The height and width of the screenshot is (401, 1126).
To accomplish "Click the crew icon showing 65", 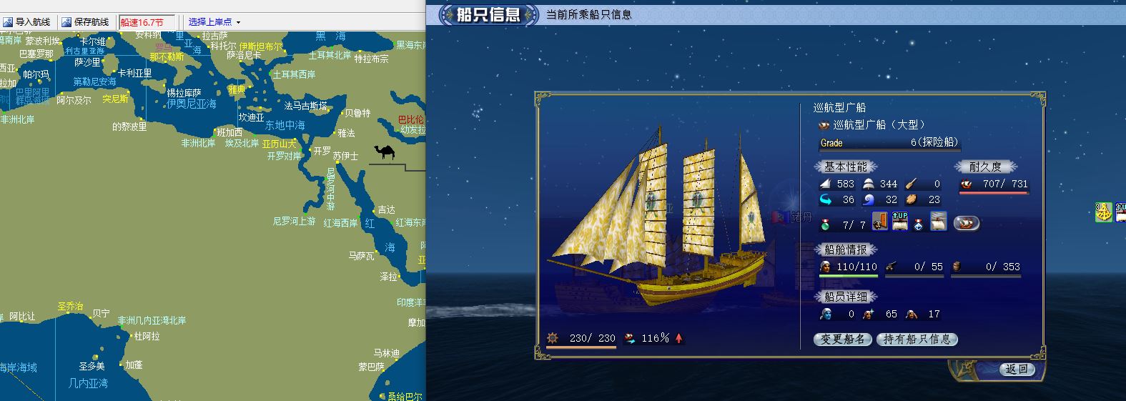I will coord(869,314).
